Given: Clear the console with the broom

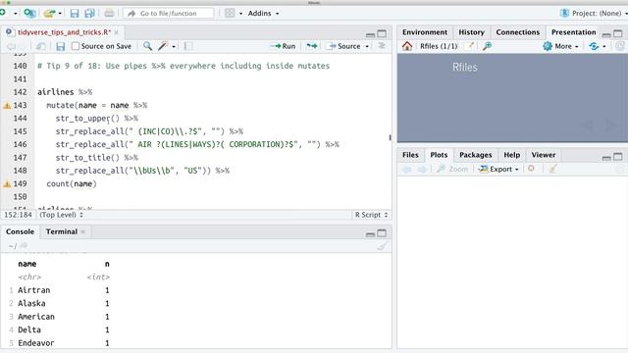Looking at the screenshot, I should (382, 246).
